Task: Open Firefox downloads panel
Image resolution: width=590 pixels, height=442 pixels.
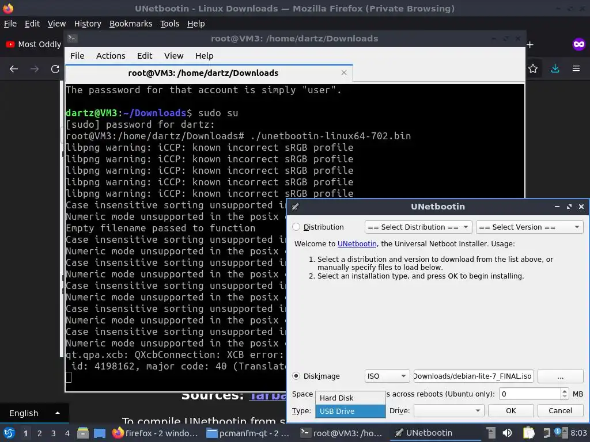Action: (555, 68)
